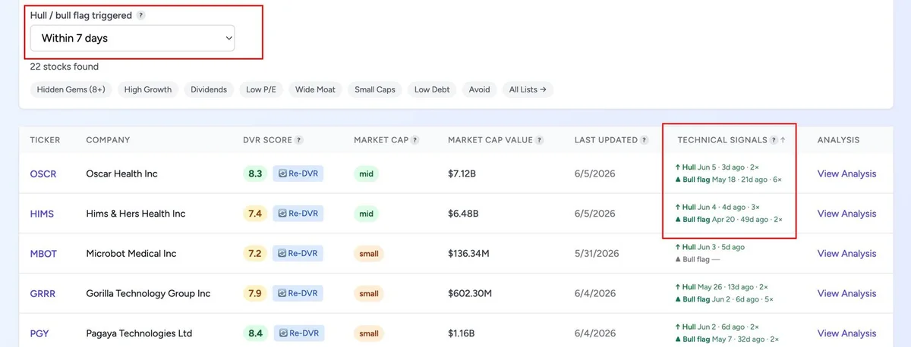Sort table by TICKER column header

pyautogui.click(x=45, y=140)
